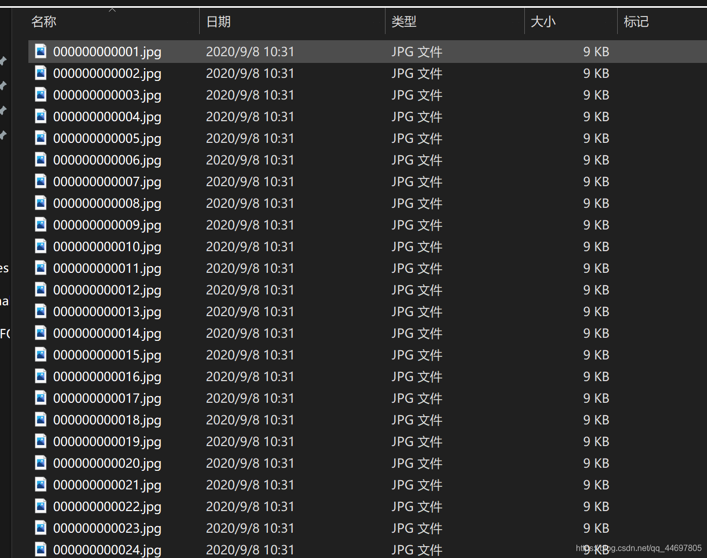This screenshot has height=558, width=707.
Task: Click the date of 000000000012.jpg
Action: [250, 290]
